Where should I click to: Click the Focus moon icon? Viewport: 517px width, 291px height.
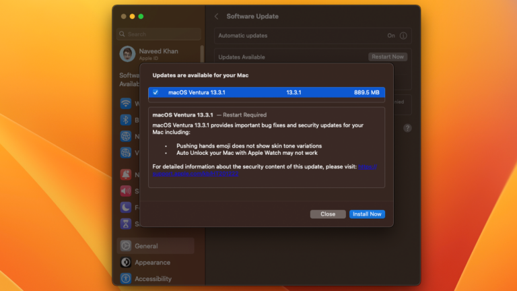125,207
